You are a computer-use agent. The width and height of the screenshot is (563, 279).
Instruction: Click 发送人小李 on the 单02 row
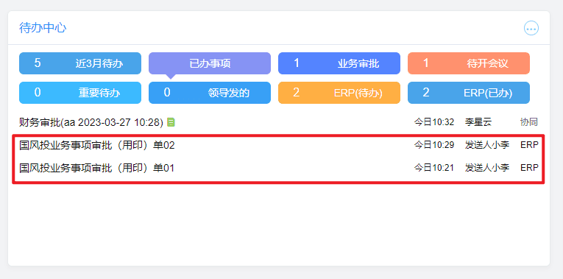(487, 145)
